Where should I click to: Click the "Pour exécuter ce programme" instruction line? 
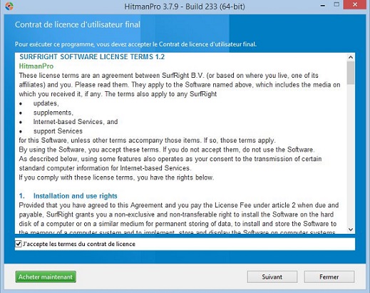pos(135,44)
